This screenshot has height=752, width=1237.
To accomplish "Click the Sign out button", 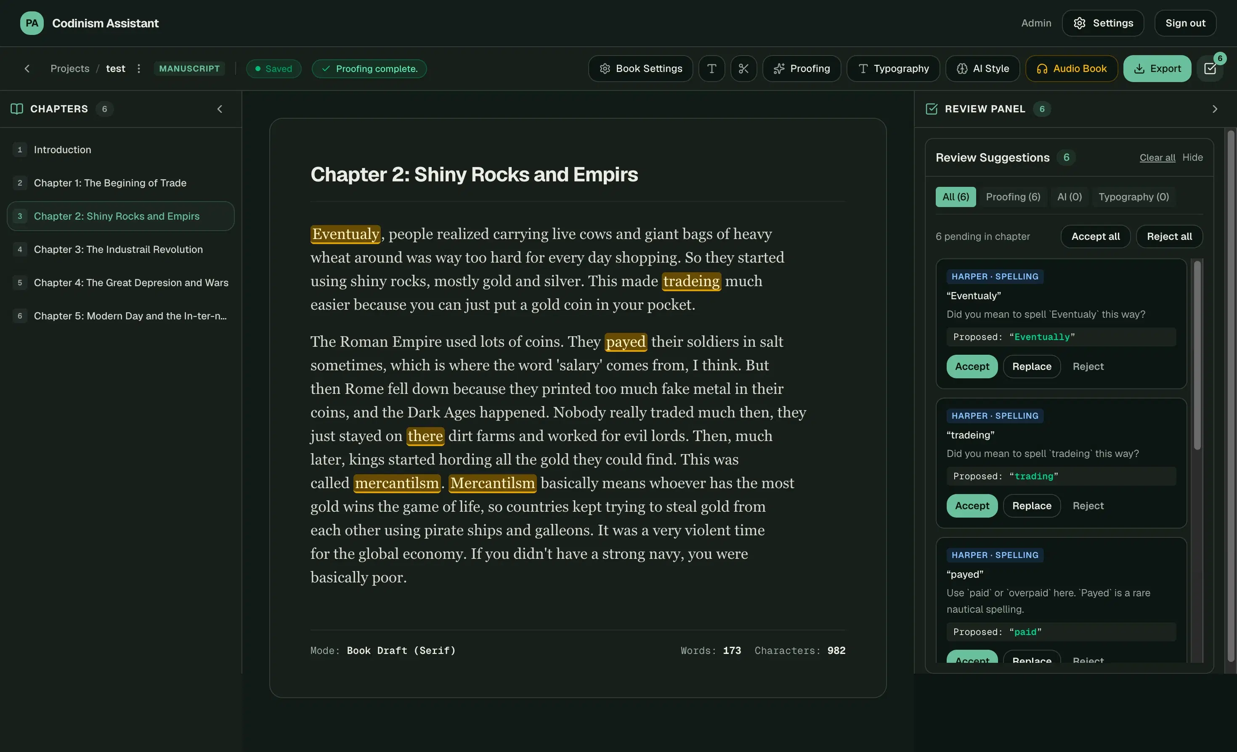I will coord(1185,23).
